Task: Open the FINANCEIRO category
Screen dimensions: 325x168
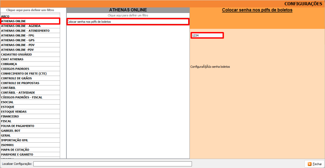Action: pos(30,116)
